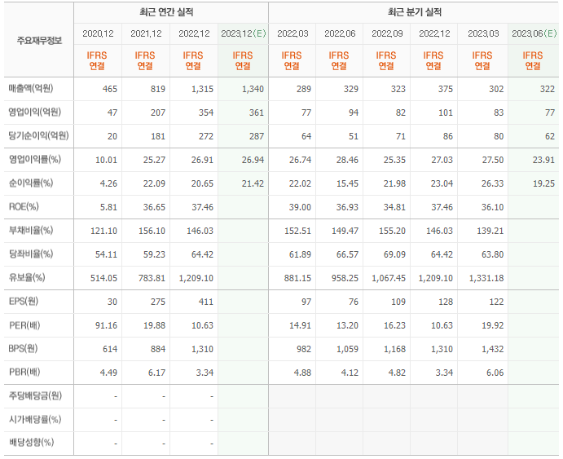Click the 2023.03 column header
This screenshot has height=459, width=563.
[x=483, y=33]
